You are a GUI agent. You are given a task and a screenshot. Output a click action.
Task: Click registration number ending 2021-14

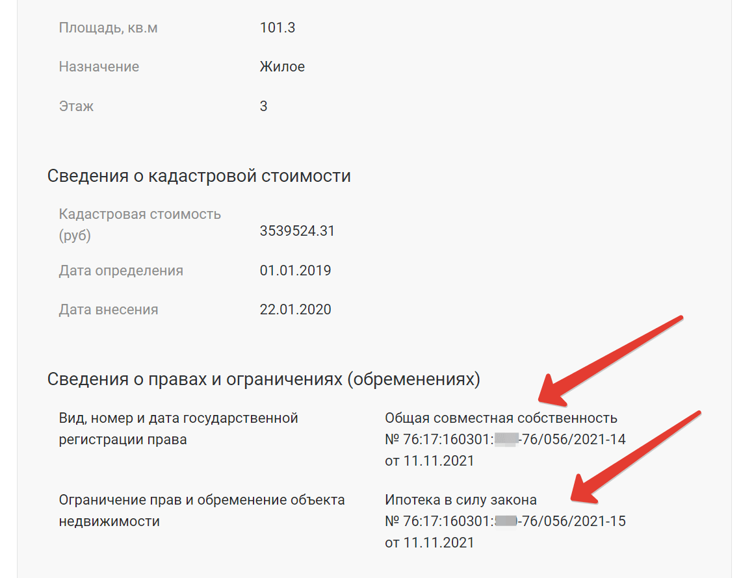click(x=505, y=440)
